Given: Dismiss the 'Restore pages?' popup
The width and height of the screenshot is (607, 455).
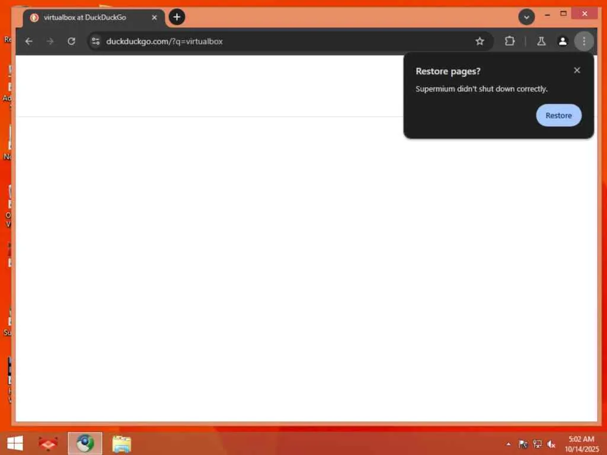Looking at the screenshot, I should point(577,70).
